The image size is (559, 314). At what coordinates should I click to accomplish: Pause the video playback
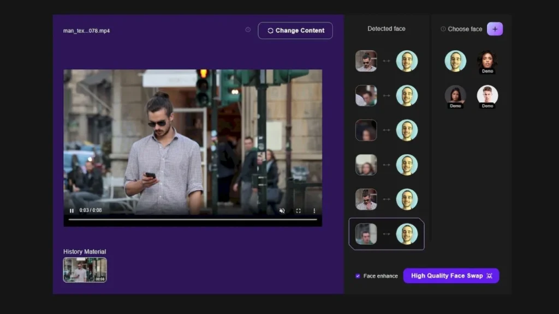tap(71, 210)
